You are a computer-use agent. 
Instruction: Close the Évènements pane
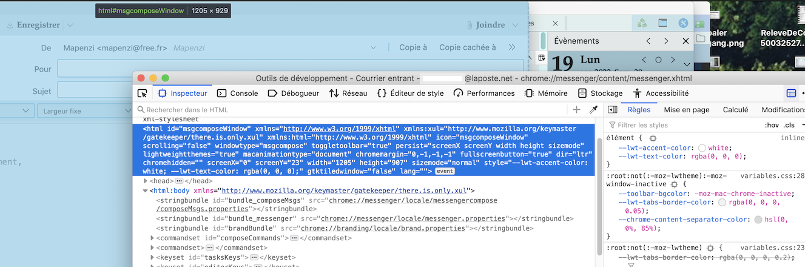685,41
